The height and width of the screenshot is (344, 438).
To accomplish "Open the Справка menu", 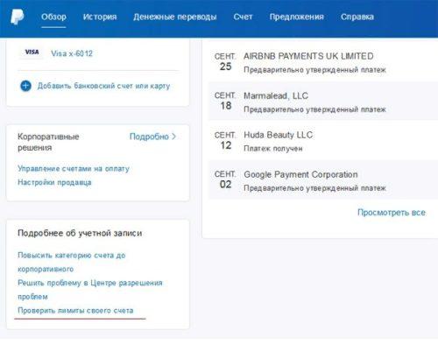I will pyautogui.click(x=357, y=17).
